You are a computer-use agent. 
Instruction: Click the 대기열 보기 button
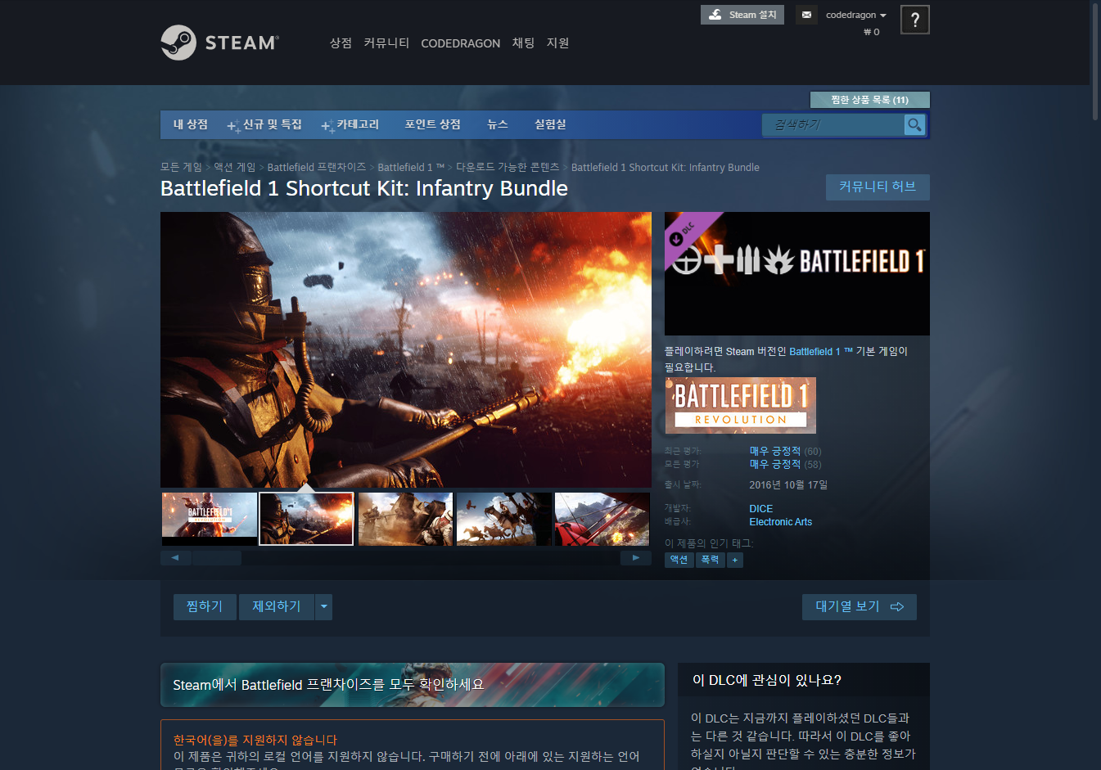860,606
